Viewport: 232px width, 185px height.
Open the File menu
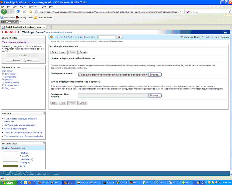tap(3, 7)
